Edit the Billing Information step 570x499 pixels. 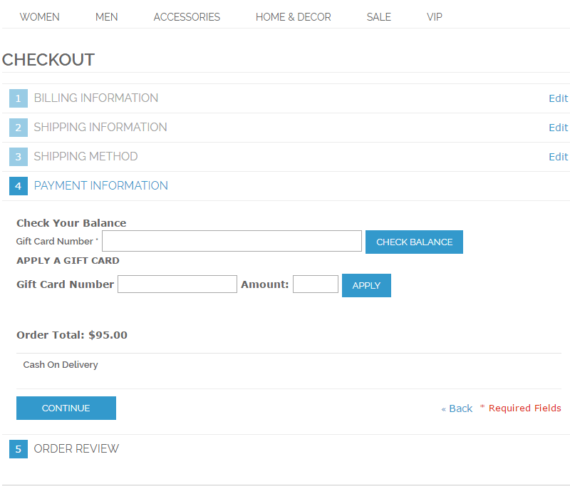point(558,98)
